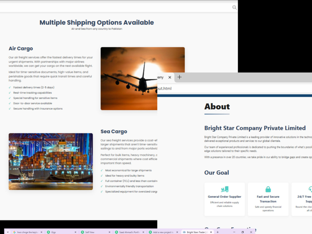
Task: Click the checkmark beside 'Full container (FCL)' item
Action: pos(102,181)
